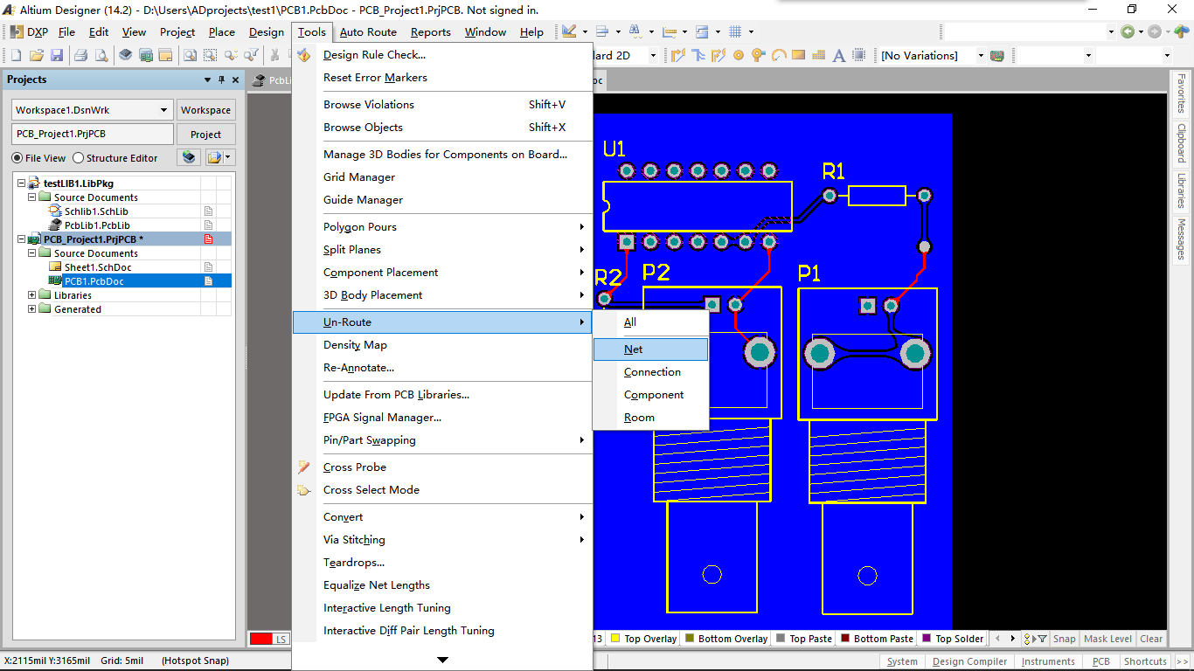Select the Place Fill rectangle tool
1194x671 pixels.
pyautogui.click(x=798, y=55)
